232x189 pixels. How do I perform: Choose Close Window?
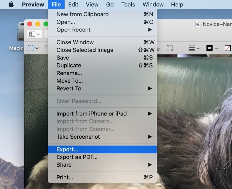click(x=102, y=42)
